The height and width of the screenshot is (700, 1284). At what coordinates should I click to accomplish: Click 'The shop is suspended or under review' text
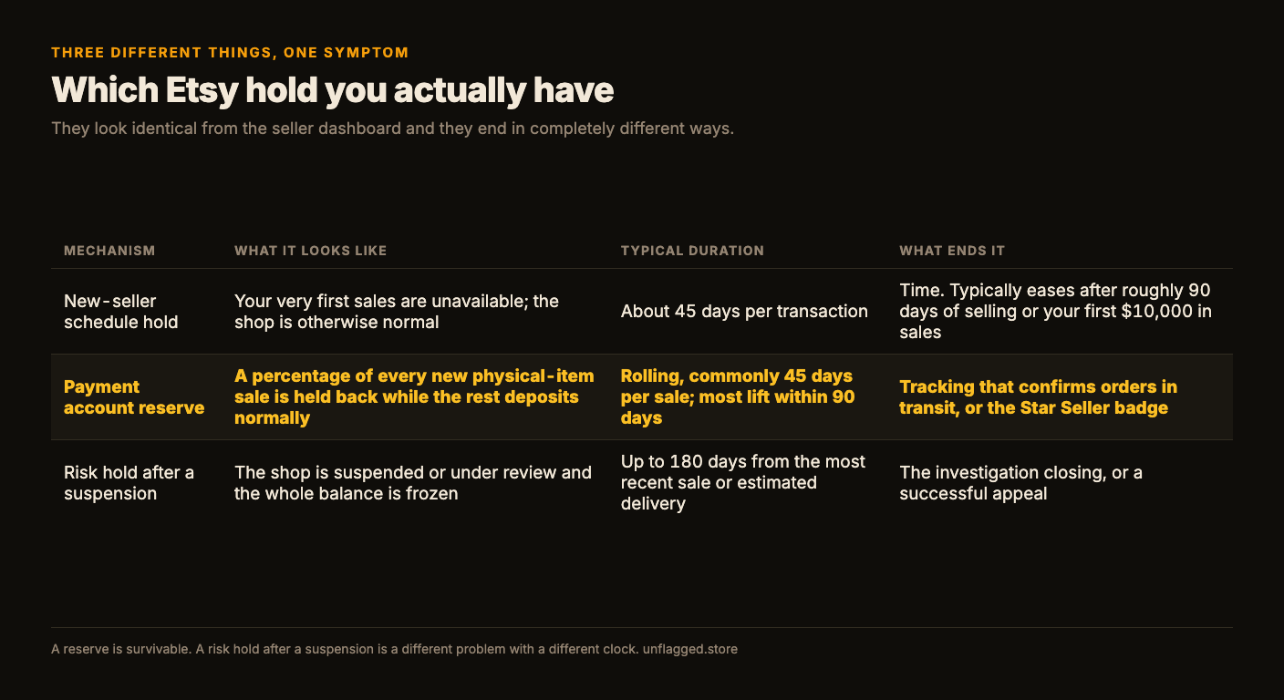coord(413,483)
